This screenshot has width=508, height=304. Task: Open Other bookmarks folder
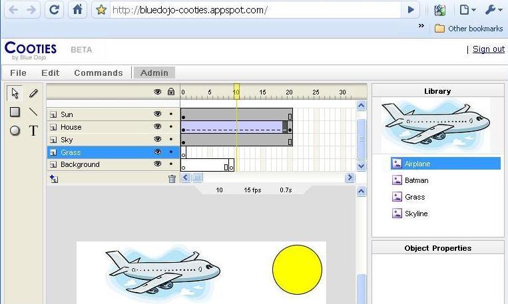pos(469,29)
